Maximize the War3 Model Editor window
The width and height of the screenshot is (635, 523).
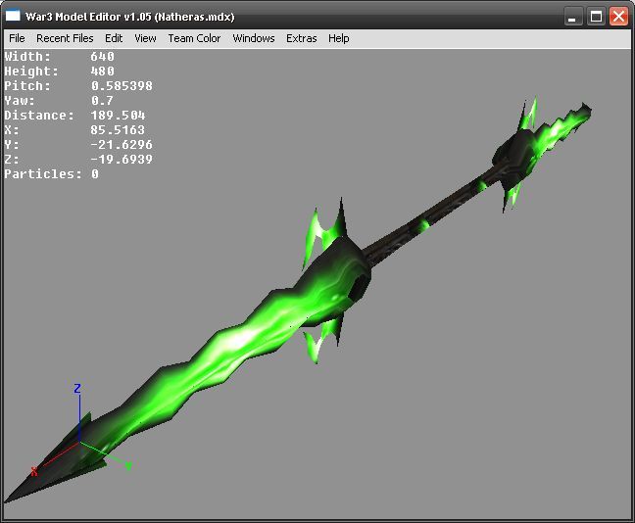coord(596,17)
